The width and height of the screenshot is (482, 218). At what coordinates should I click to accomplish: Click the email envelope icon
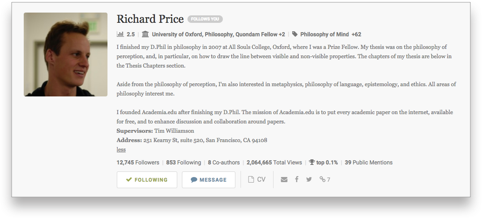(x=284, y=179)
